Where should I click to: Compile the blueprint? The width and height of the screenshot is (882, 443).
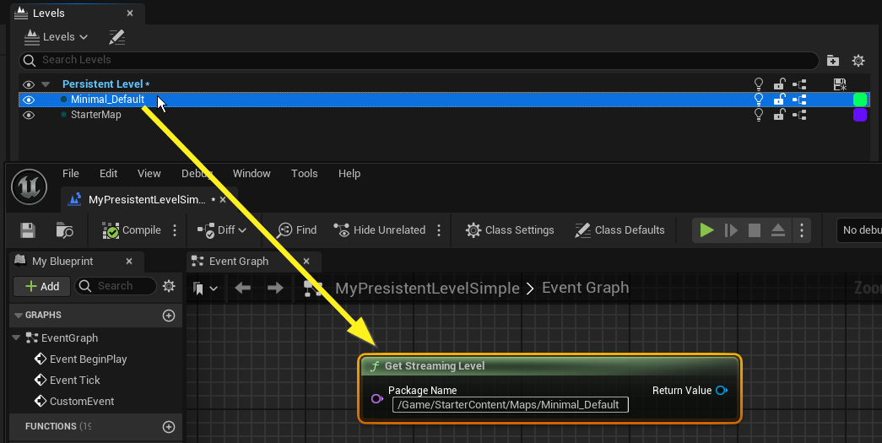(132, 230)
